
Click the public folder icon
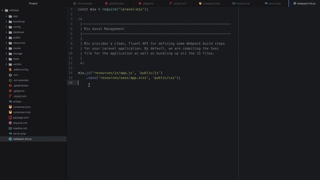[10, 37]
